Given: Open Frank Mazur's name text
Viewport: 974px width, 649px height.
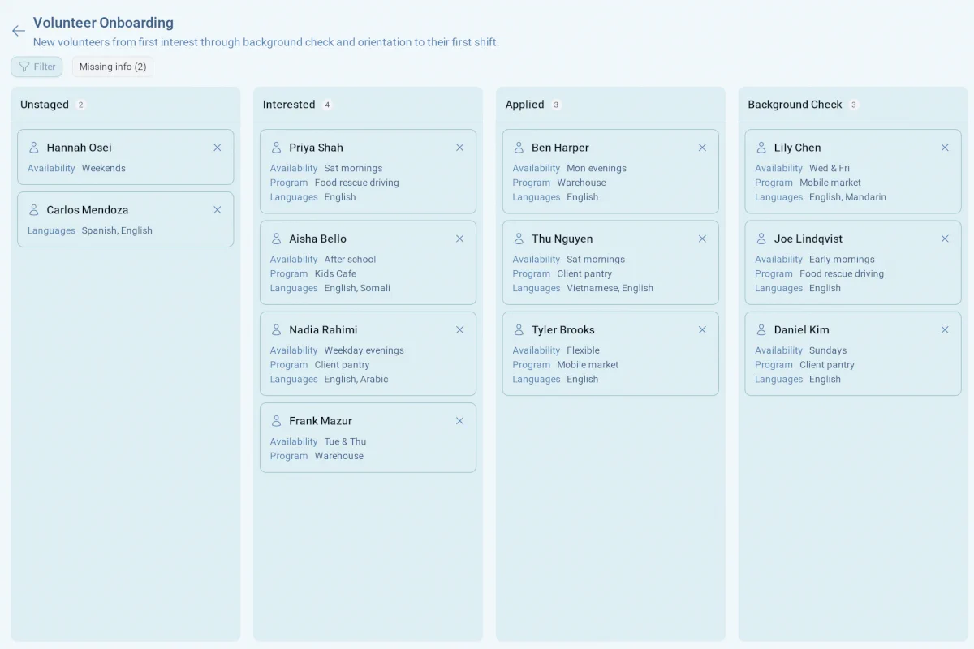Looking at the screenshot, I should point(321,421).
